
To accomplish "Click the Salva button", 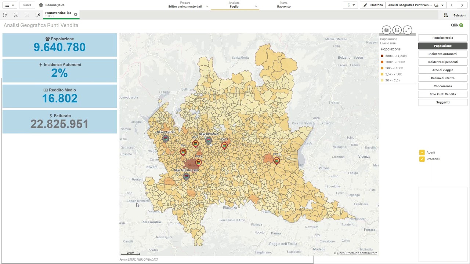I will coord(27,5).
